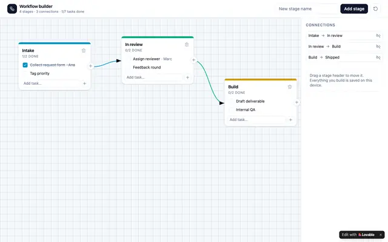Select the blue Intake to In review connector line
388x242 pixels.
click(x=105, y=64)
